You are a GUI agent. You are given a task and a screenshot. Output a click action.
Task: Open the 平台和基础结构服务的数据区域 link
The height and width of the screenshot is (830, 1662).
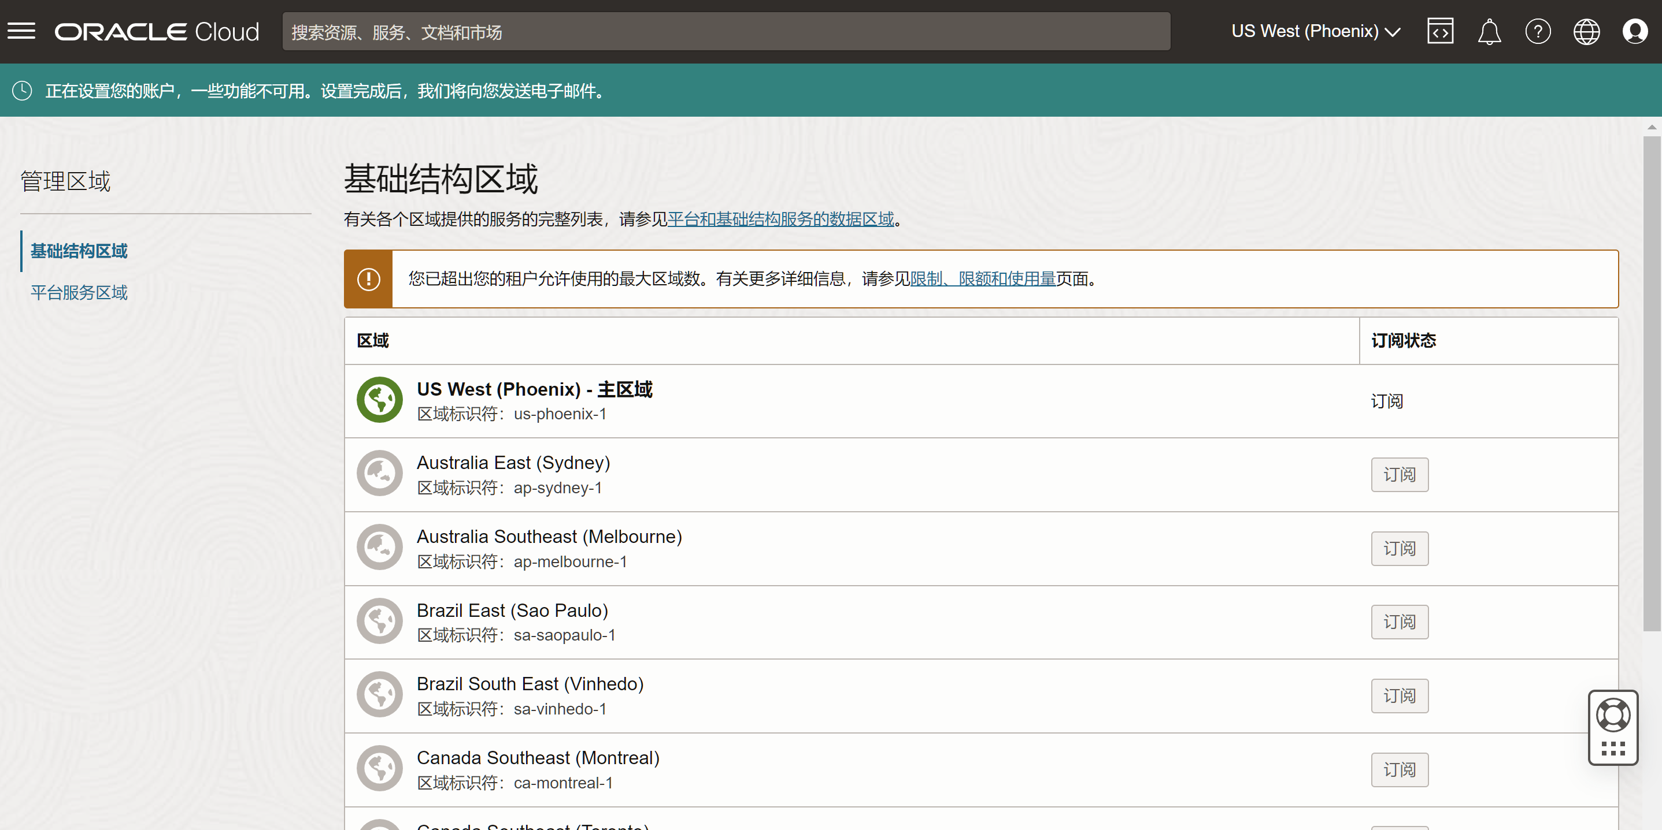(x=780, y=219)
